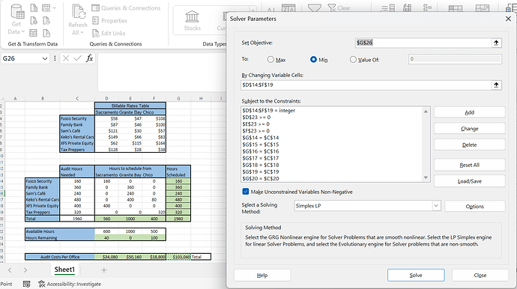517x289 pixels.
Task: Click the Add constraint button
Action: pyautogui.click(x=470, y=112)
